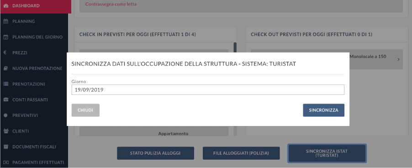This screenshot has height=168, width=412.
Task: Click the check-in list scrollbar
Action: pos(235,48)
